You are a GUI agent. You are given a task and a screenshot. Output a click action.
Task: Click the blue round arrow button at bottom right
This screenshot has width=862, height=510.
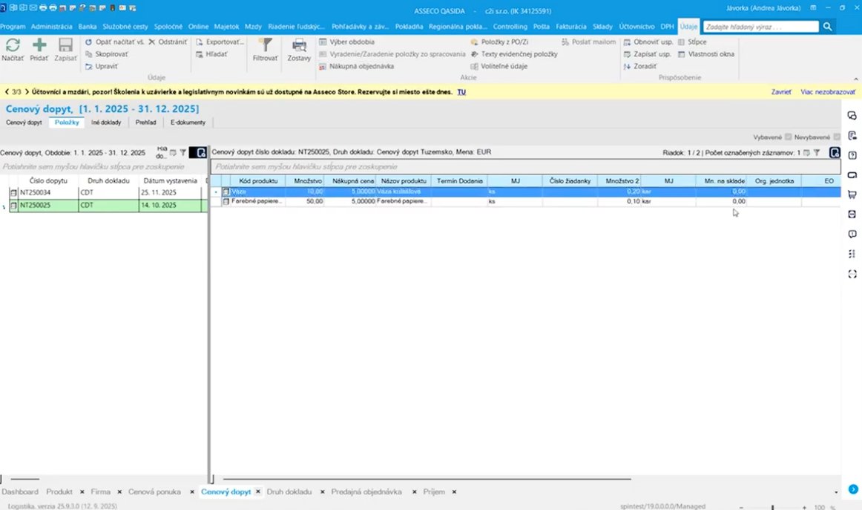coord(853,489)
